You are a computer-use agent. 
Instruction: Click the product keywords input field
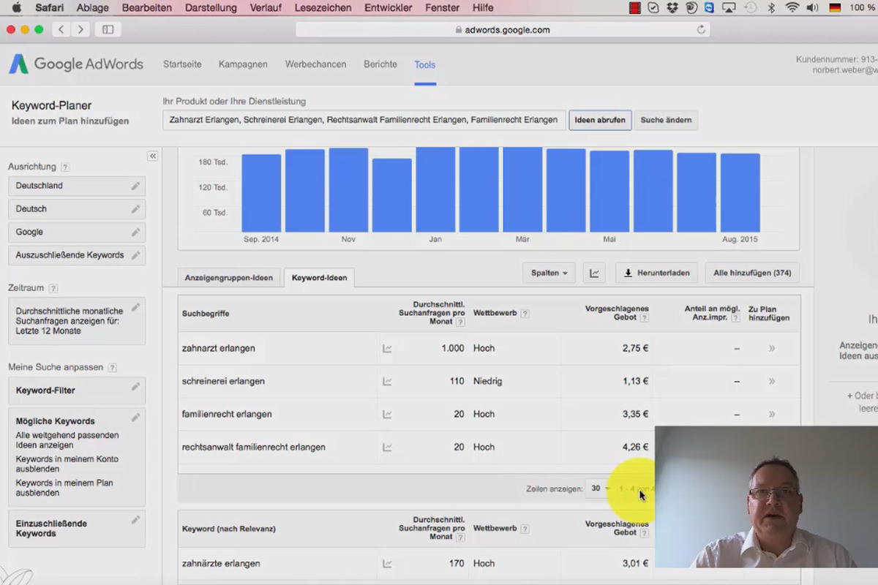(x=364, y=120)
